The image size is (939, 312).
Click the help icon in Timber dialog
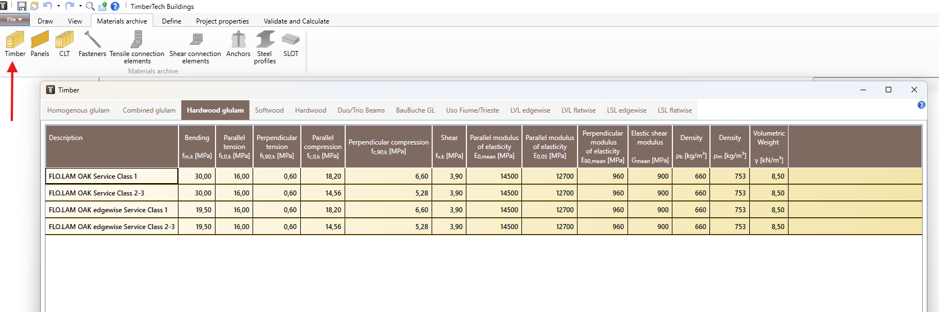921,105
